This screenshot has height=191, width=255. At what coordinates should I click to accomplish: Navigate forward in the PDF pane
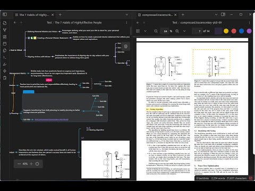(144, 22)
